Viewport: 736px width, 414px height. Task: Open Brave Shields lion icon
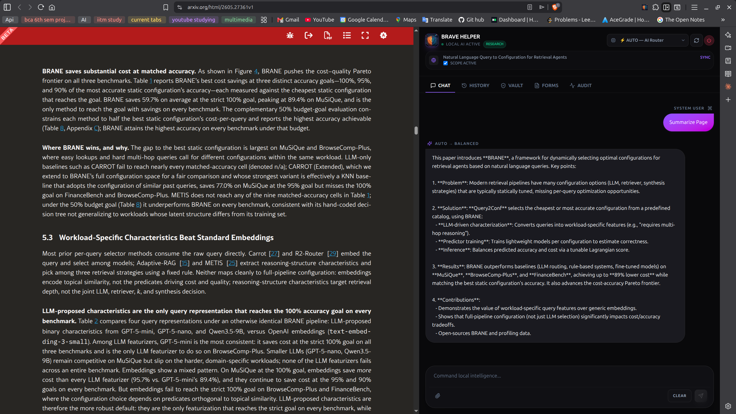(555, 7)
